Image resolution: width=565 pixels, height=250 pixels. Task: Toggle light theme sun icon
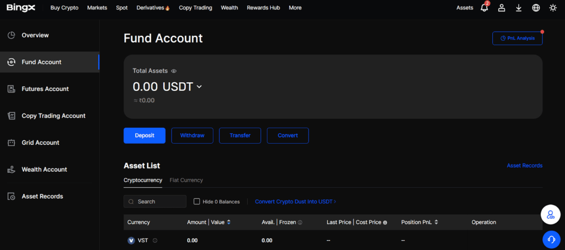553,8
